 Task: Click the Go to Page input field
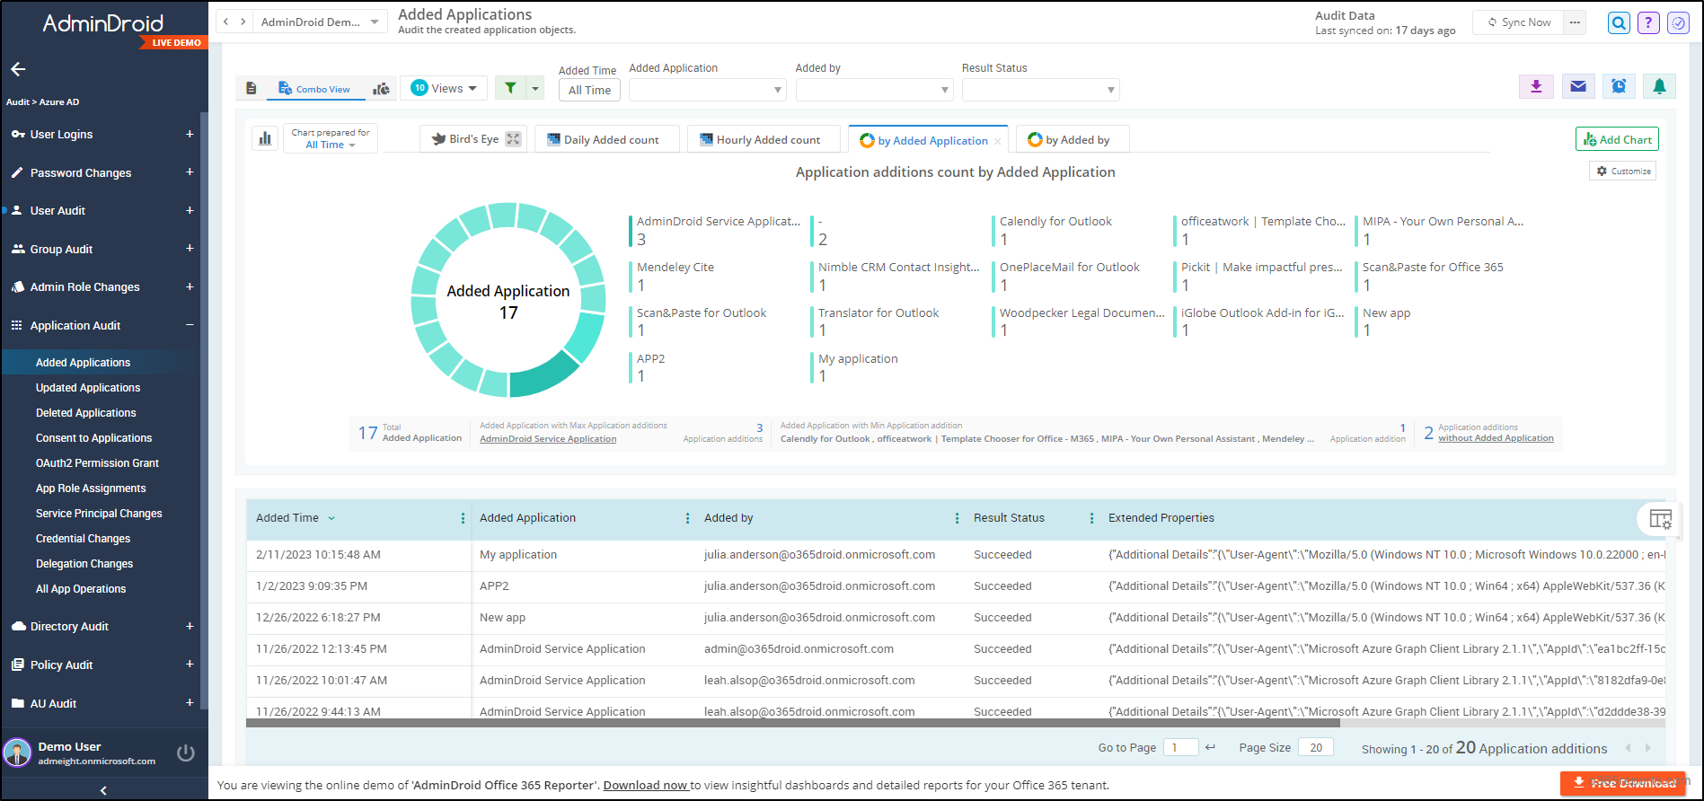tap(1180, 747)
